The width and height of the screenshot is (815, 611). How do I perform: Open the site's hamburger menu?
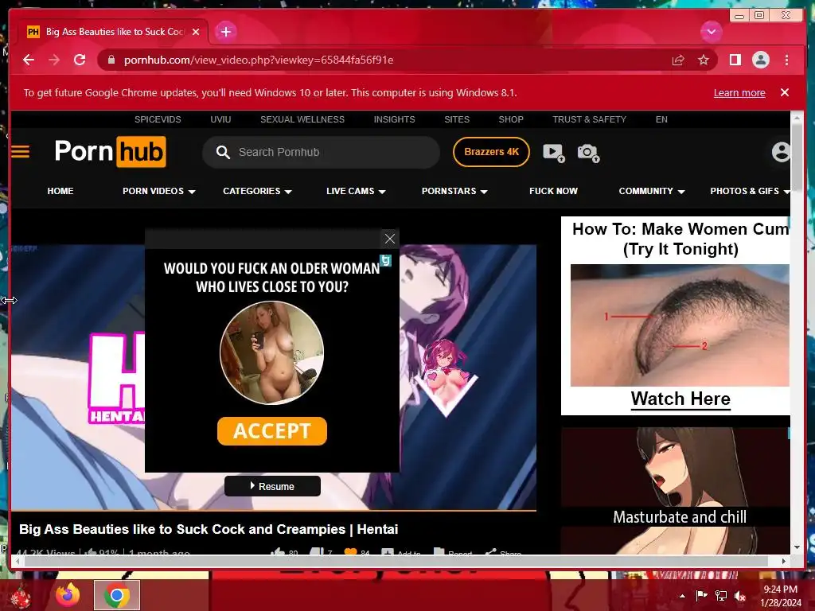pos(20,152)
